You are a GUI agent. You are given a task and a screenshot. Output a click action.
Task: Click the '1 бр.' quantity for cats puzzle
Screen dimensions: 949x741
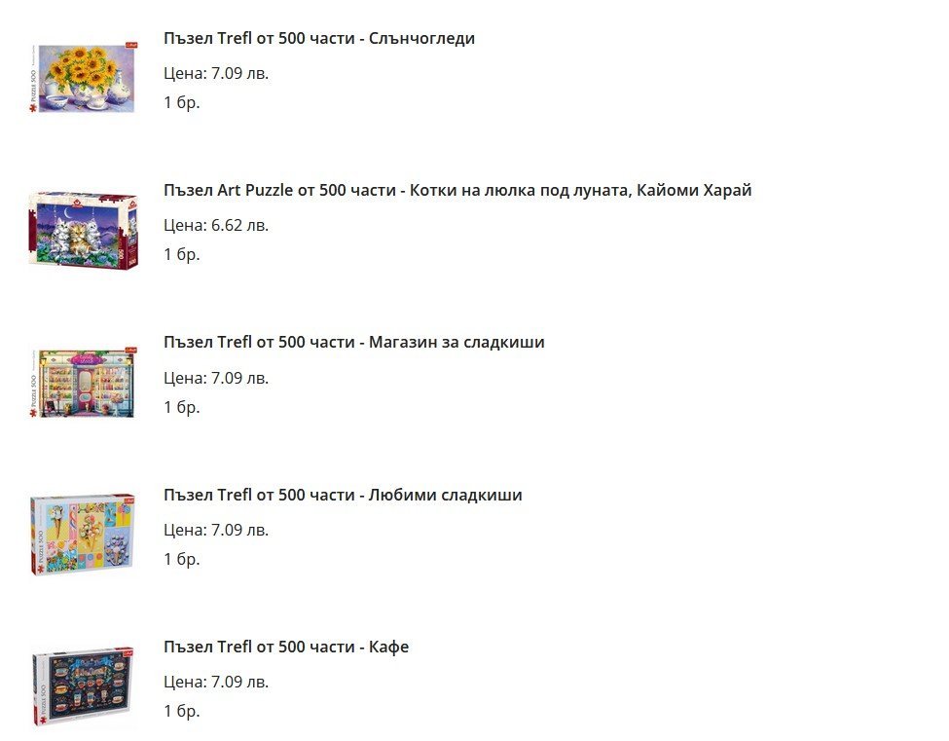182,254
